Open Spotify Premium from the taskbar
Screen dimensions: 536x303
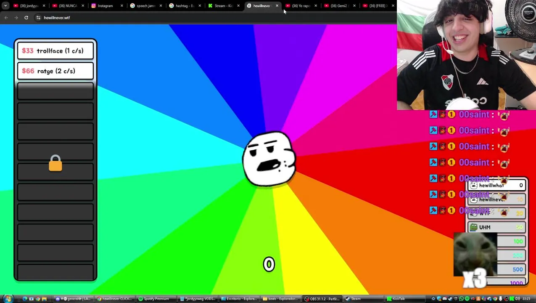156,299
